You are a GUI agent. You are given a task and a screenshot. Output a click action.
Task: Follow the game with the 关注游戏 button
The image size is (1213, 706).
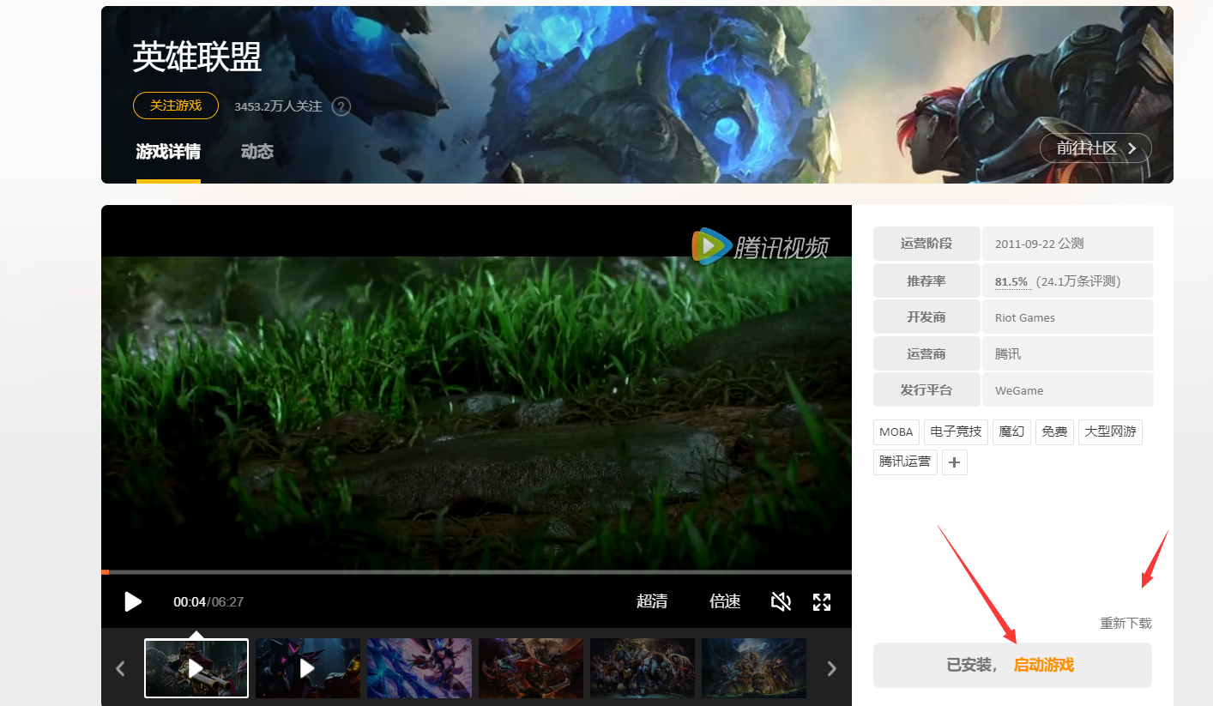point(176,106)
